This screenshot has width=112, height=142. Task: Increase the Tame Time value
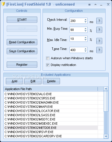click(85, 49)
